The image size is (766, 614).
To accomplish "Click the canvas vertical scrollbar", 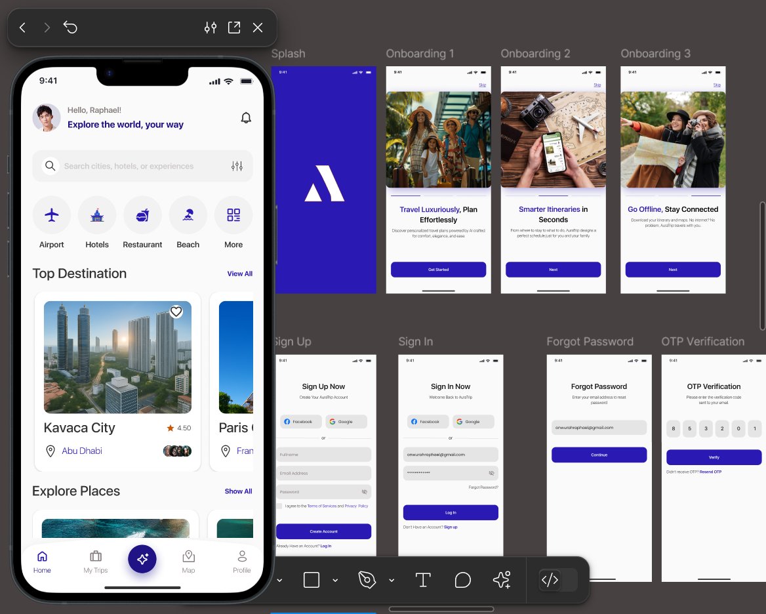I will (763, 266).
